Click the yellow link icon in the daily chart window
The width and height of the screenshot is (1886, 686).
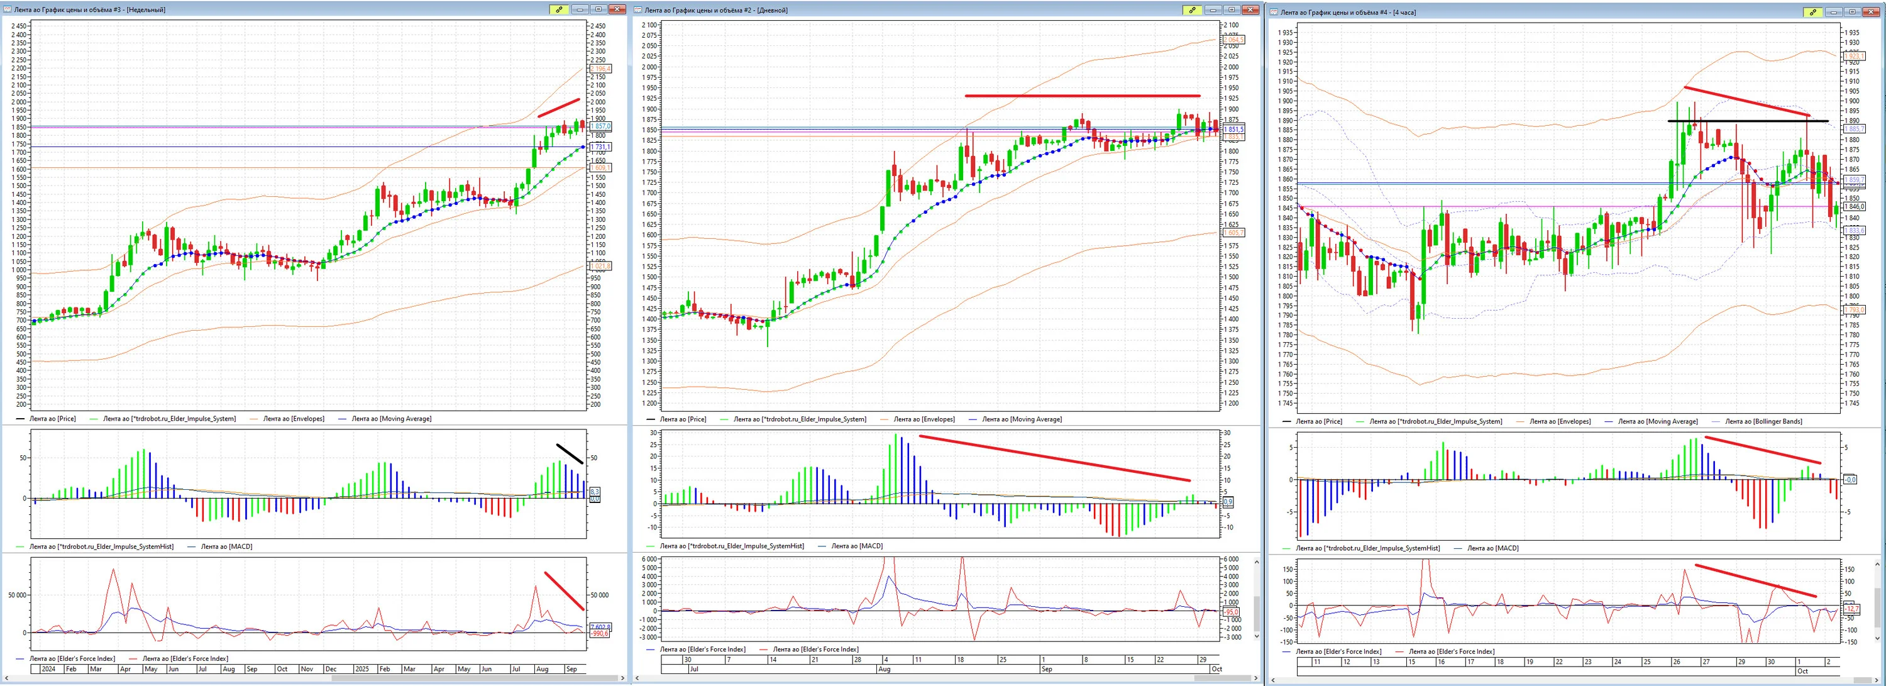pyautogui.click(x=1192, y=9)
